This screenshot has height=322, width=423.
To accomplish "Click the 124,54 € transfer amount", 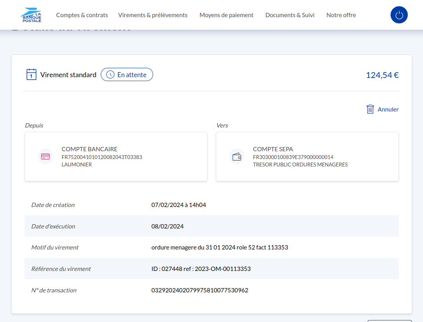I will pyautogui.click(x=382, y=75).
